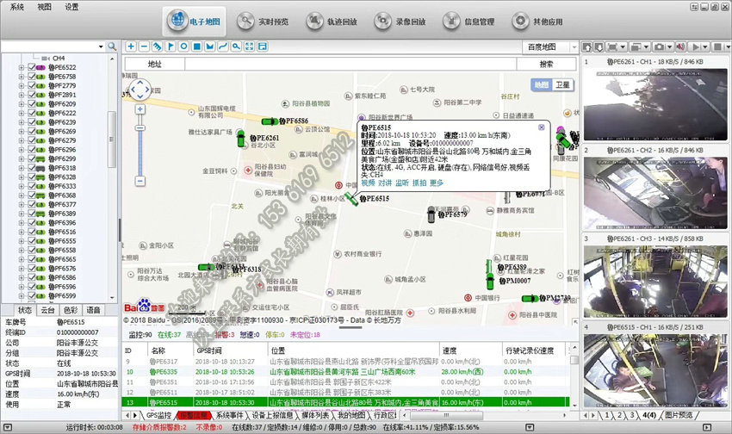Toggle checkbox for vehicle 鲁PF2779
This screenshot has height=434, width=732.
[31, 86]
